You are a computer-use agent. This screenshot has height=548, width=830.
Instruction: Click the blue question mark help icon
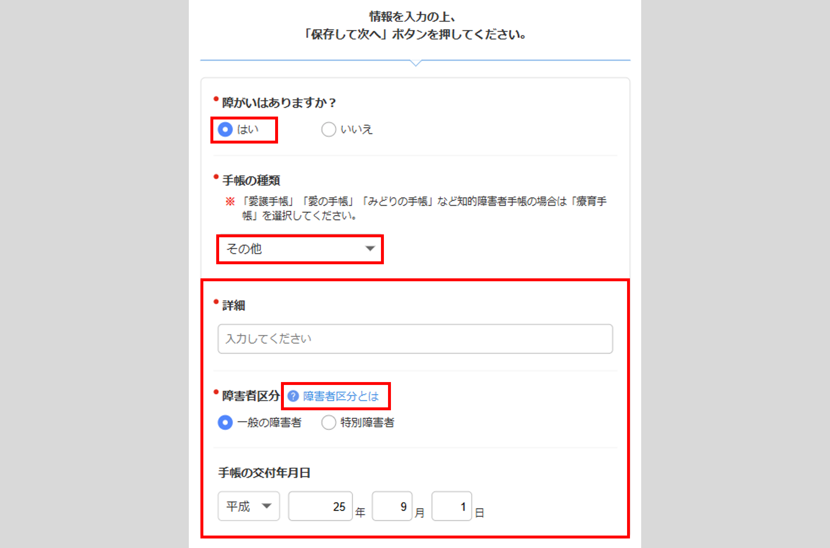293,396
